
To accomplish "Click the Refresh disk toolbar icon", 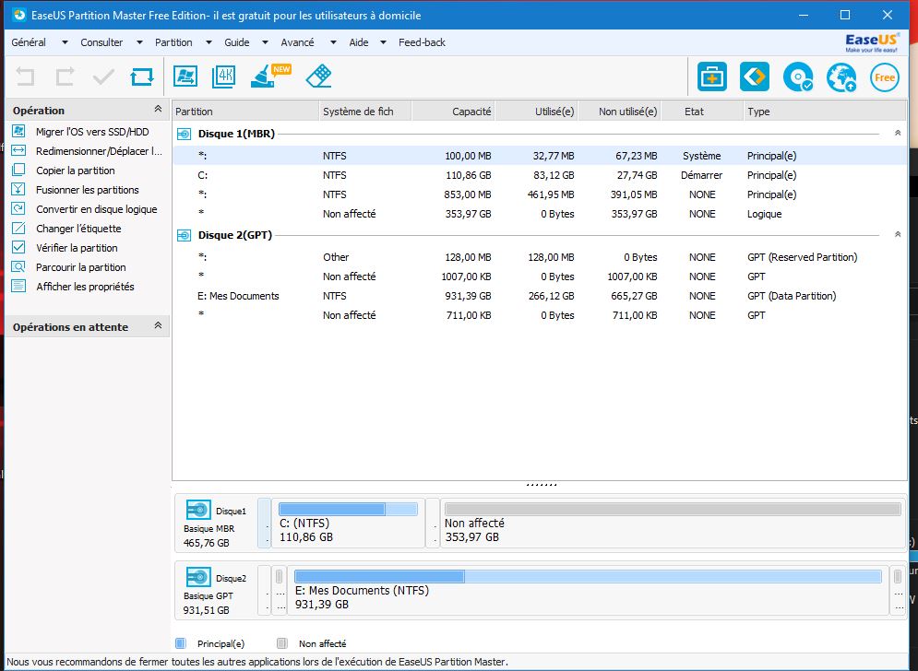I will pos(142,77).
